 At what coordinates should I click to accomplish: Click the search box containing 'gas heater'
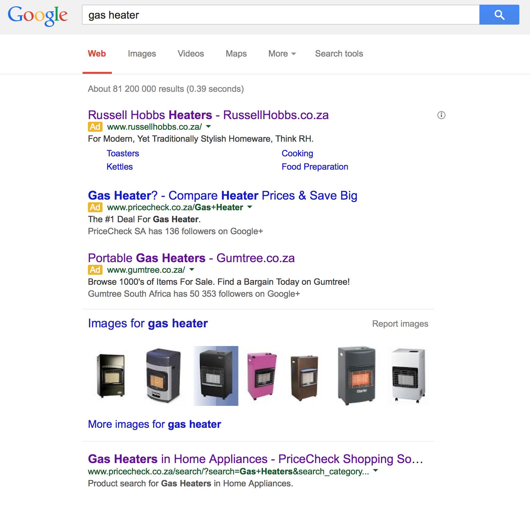point(281,15)
